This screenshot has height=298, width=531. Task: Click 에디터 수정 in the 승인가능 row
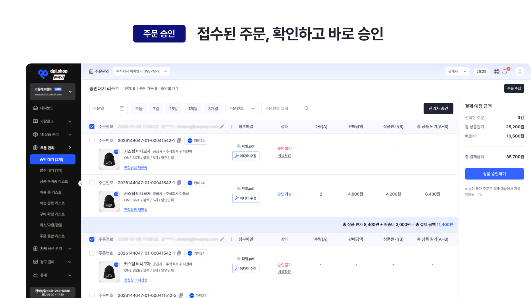(x=246, y=198)
